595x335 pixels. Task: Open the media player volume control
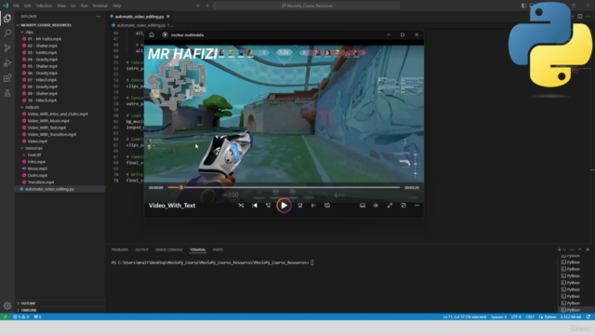point(376,206)
